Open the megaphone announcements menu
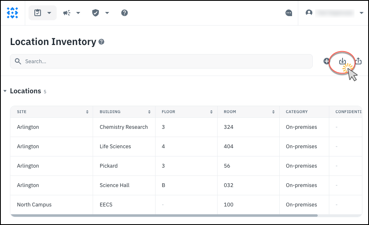Image resolution: width=369 pixels, height=225 pixels. tap(71, 13)
